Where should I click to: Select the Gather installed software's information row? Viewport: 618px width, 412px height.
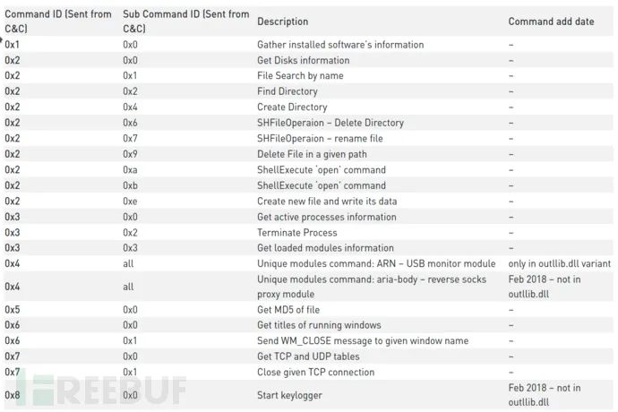308,45
